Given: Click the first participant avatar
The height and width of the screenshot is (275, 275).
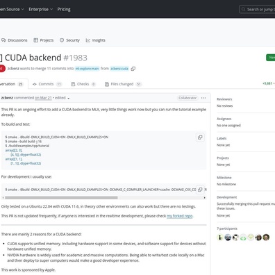Looking at the screenshot, I should 220,237.
